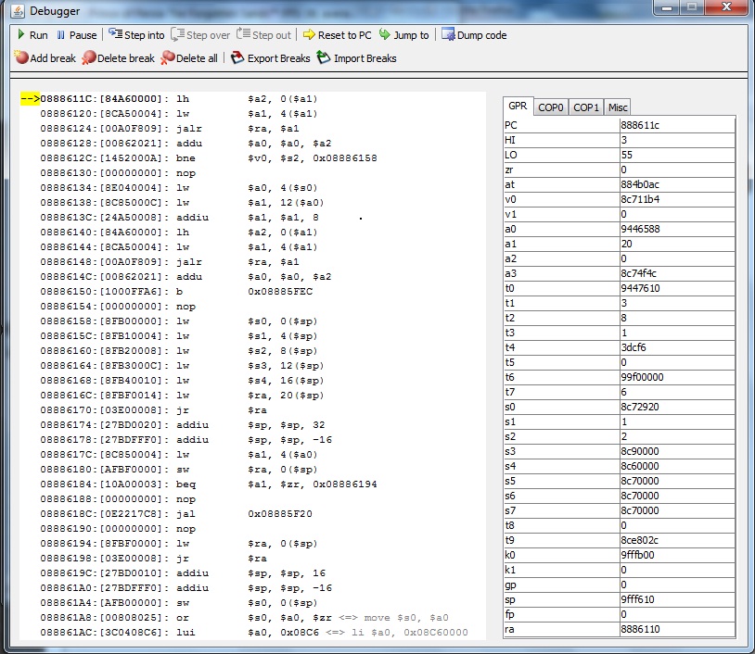Select the GPR tab
The height and width of the screenshot is (654, 755).
(518, 107)
